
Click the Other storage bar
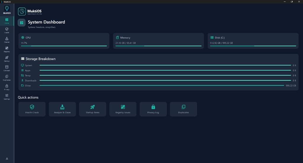coord(162,85)
